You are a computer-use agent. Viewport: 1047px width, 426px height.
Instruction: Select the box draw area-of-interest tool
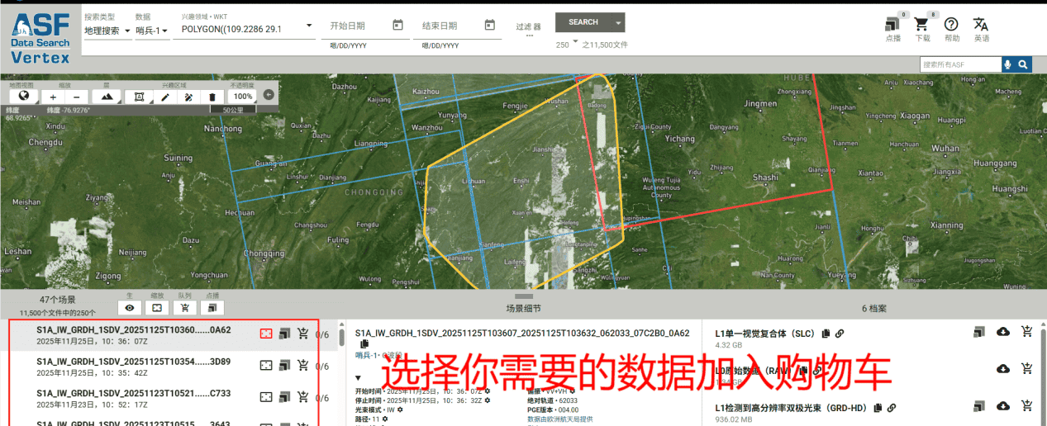coord(139,97)
